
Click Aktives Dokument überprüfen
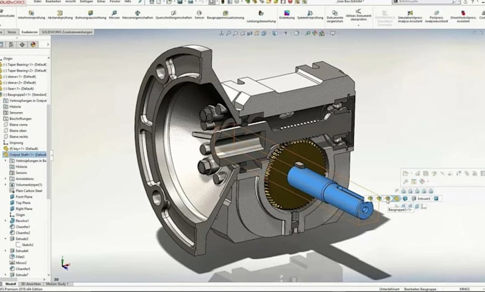[x=358, y=15]
